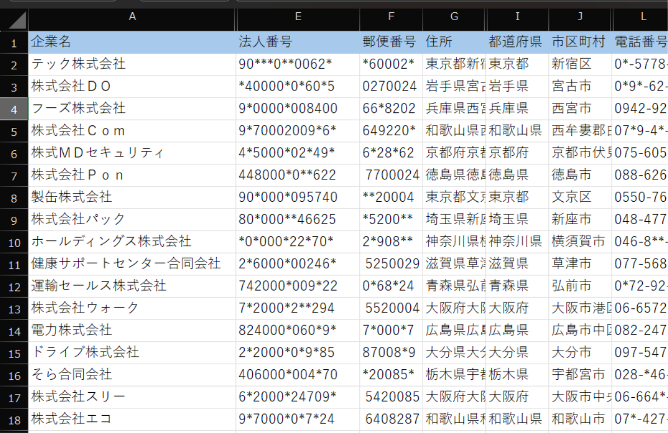The image size is (668, 433).
Task: Click the 企業名 header cell
Action: pyautogui.click(x=132, y=42)
